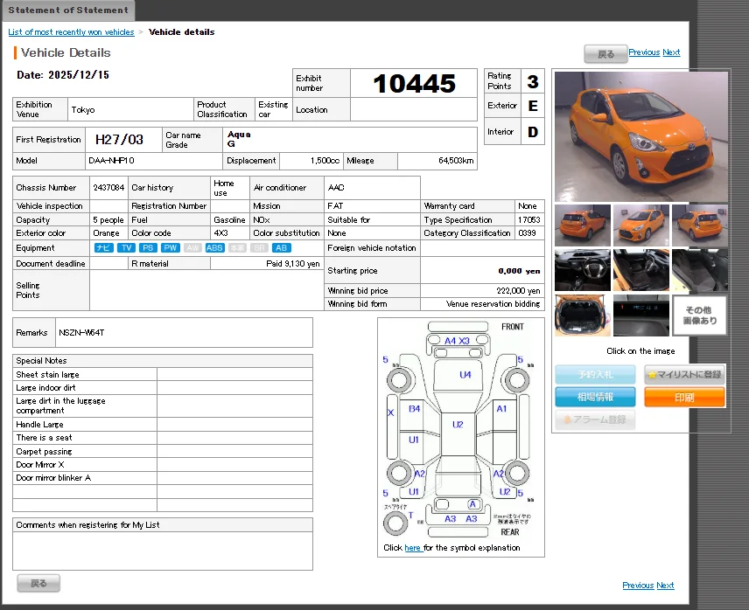Click the ナビ navigation equipment badge

(x=103, y=247)
